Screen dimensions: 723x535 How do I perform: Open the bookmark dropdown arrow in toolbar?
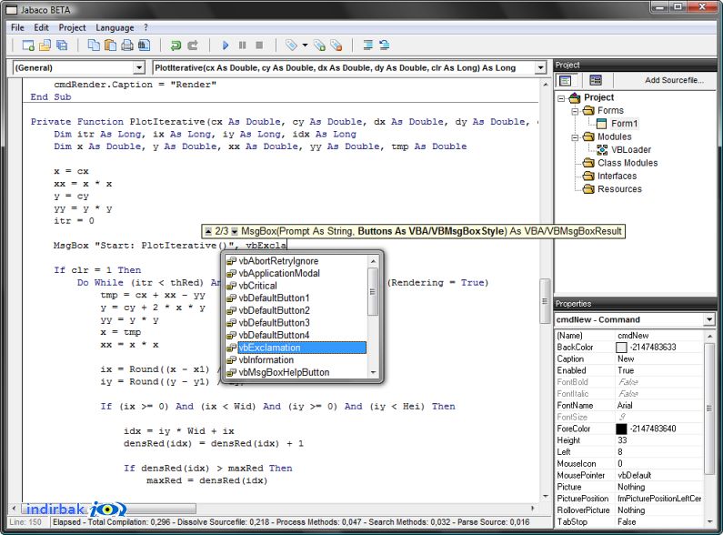coord(305,45)
